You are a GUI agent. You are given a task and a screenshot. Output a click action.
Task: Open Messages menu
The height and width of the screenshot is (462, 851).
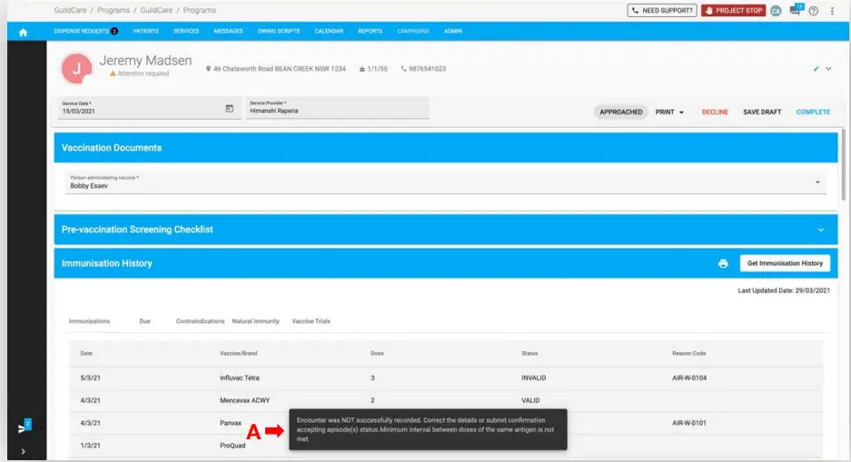click(229, 32)
